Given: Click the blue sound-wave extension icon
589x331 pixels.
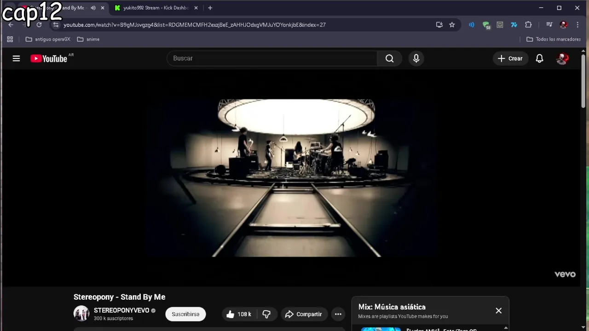Looking at the screenshot, I should pyautogui.click(x=471, y=25).
